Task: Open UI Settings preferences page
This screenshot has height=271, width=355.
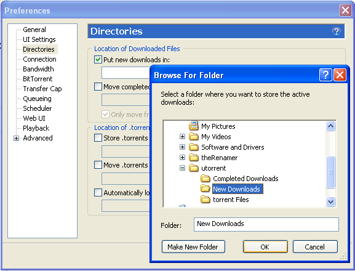Action: 39,39
